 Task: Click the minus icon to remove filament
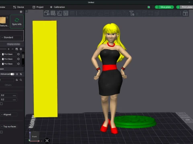coord(12,49)
